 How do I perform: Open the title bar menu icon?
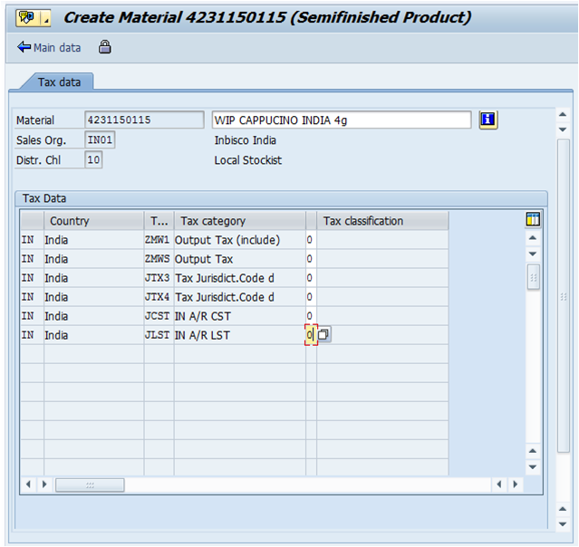tap(26, 17)
